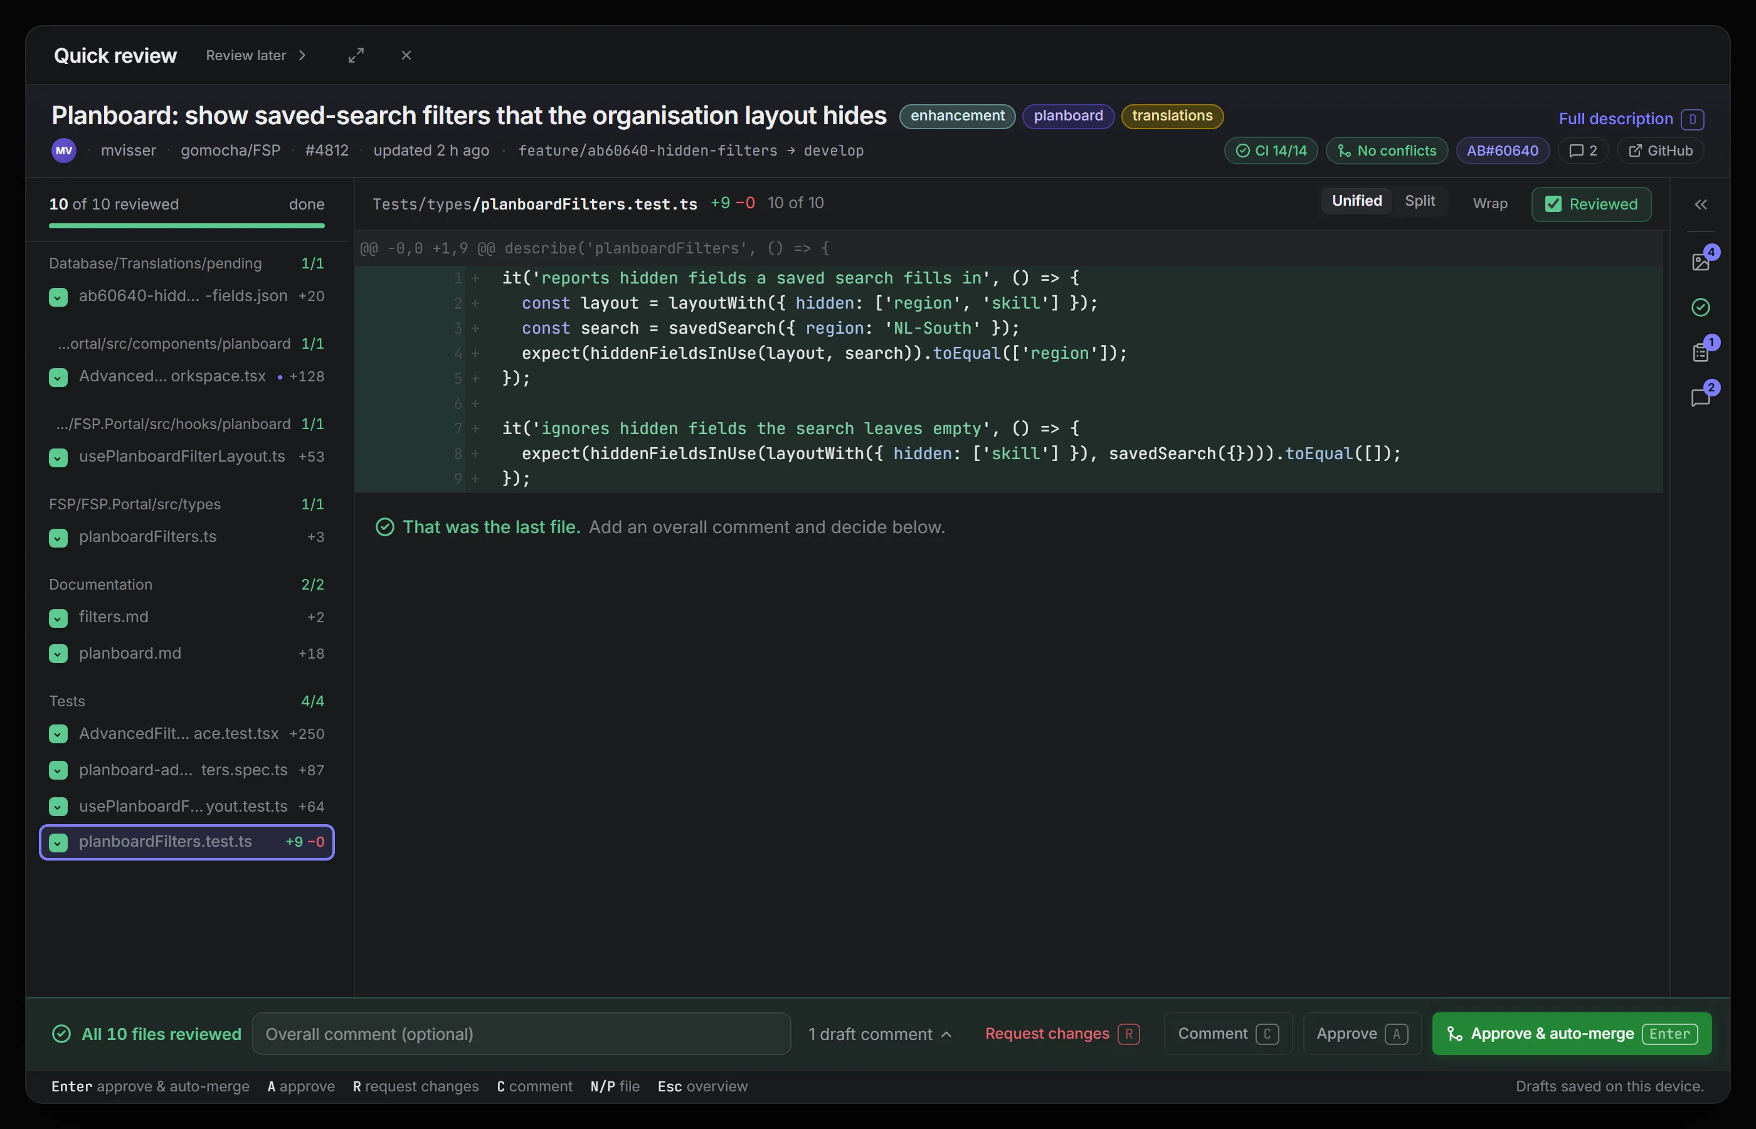
Task: Select the enhancement label
Action: pos(957,116)
